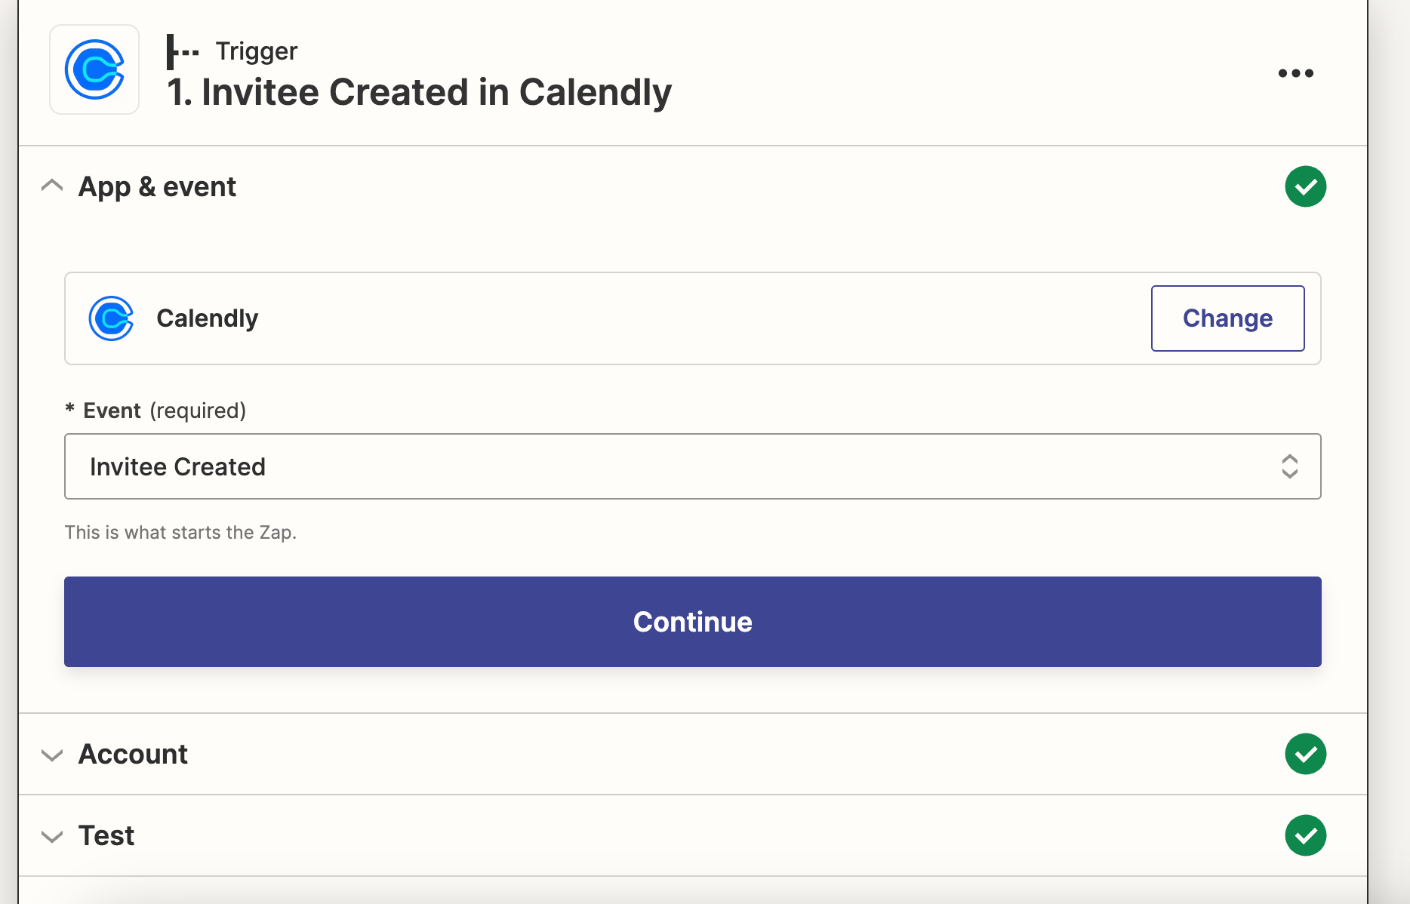Click green checkmark next to Account
This screenshot has height=904, width=1410.
(x=1305, y=754)
